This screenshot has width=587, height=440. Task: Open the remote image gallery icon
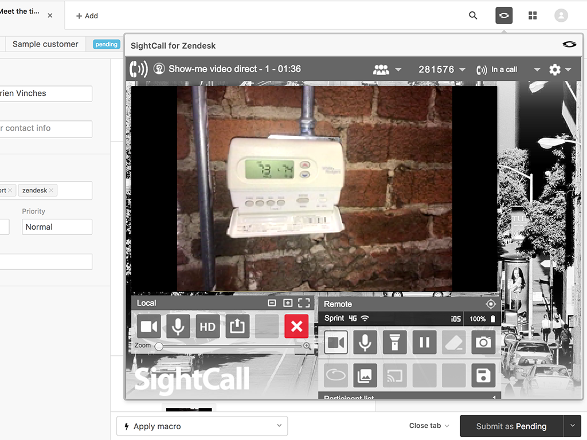[x=365, y=376]
